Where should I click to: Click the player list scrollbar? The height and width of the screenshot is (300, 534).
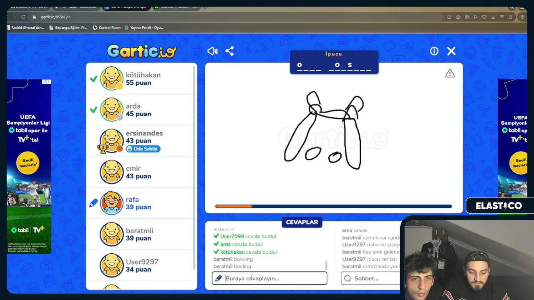(194, 167)
